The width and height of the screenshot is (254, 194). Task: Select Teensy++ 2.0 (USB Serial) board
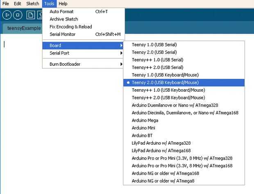tap(184, 67)
